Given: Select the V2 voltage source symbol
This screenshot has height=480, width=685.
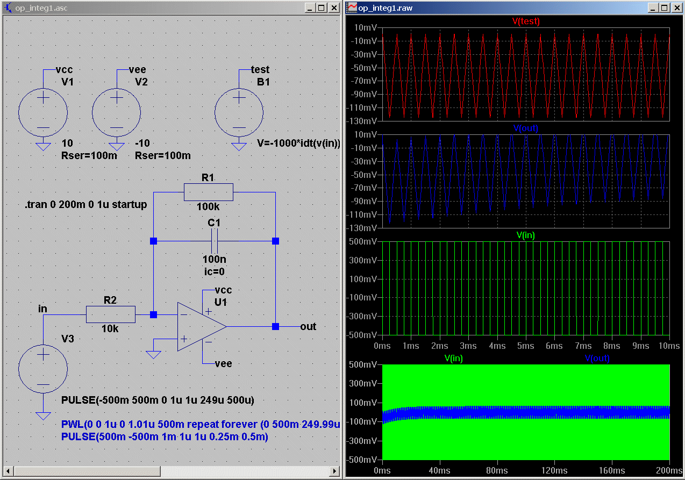Looking at the screenshot, I should coord(117,113).
